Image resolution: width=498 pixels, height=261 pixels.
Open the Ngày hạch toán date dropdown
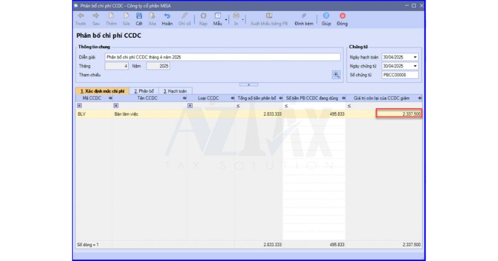point(415,57)
